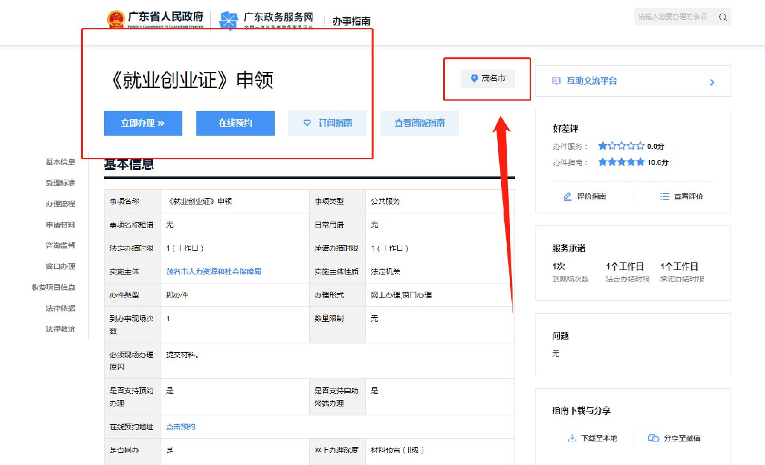Go to 申请材料 section in sidebar

coord(60,225)
